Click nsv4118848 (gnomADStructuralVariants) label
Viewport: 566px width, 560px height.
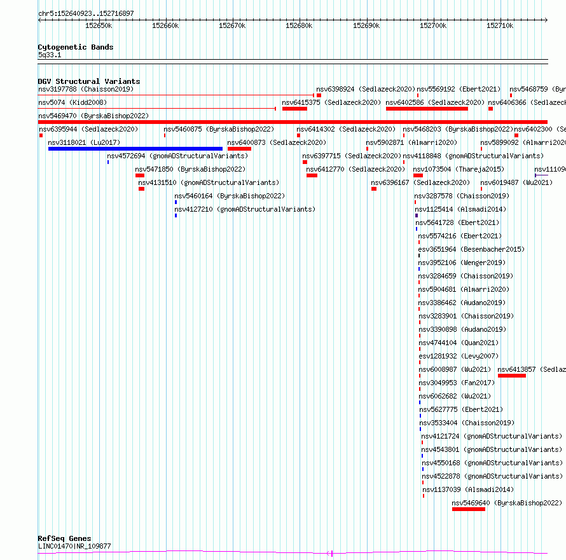[x=473, y=156]
